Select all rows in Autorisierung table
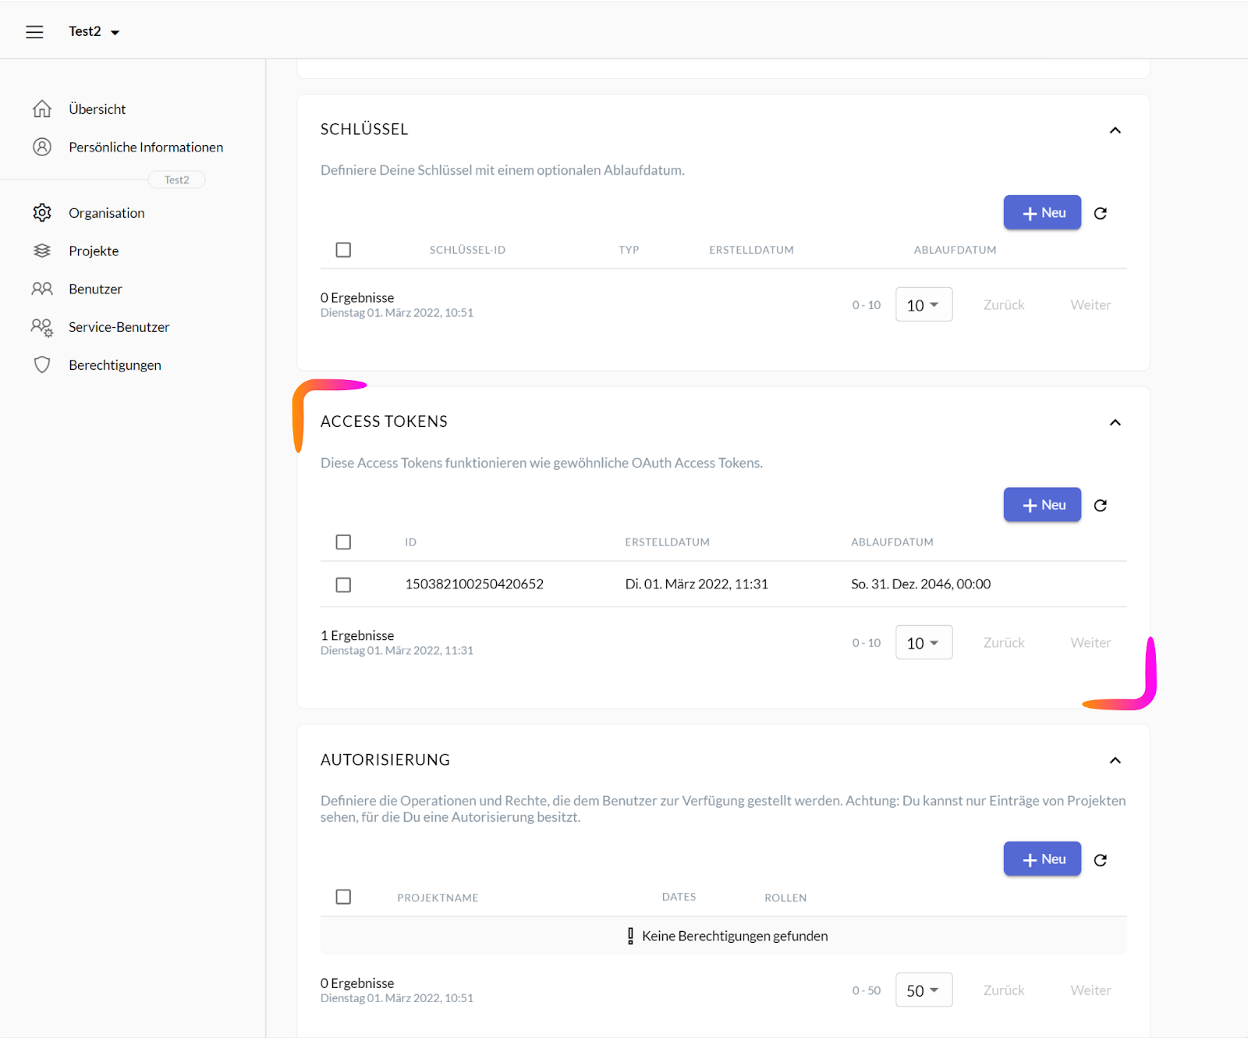Viewport: 1248px width, 1038px height. [343, 897]
